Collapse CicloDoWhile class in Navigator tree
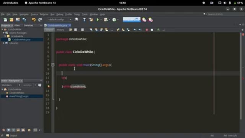Image resolution: width=245 pixels, height=138 pixels. pyautogui.click(x=2, y=89)
